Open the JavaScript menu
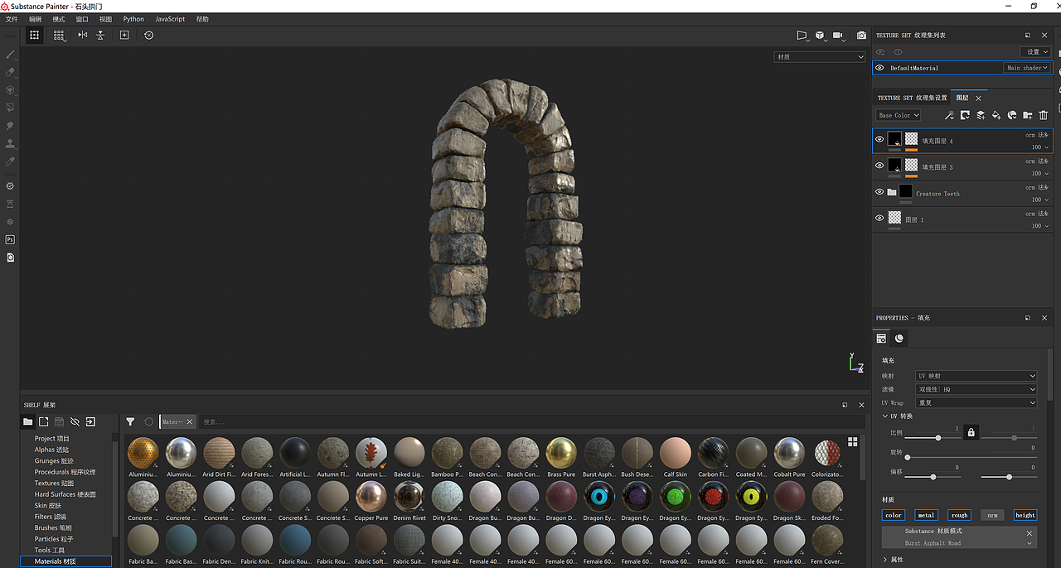 pos(170,19)
